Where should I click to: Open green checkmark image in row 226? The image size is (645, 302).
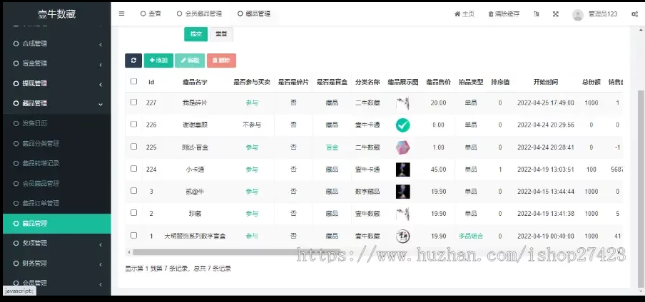402,125
